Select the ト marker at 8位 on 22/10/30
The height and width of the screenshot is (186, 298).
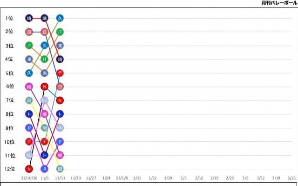click(29, 114)
